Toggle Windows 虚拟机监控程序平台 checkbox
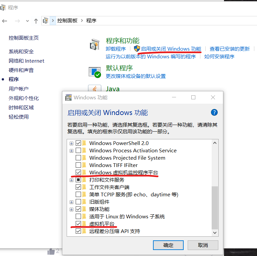 [x=78, y=172]
